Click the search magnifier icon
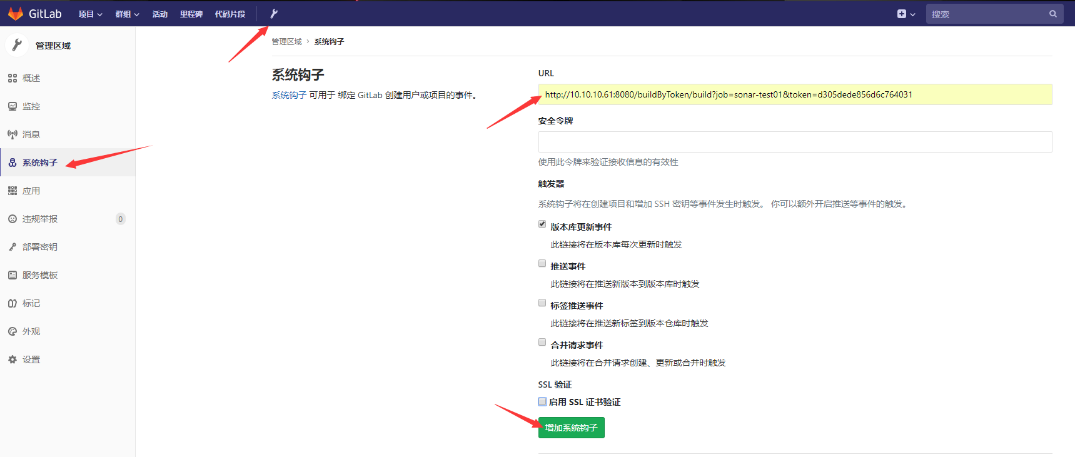 [x=1053, y=14]
